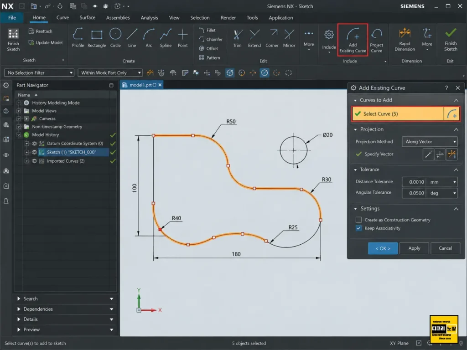Select the Point tool
This screenshot has width=467, height=350.
coord(182,37)
